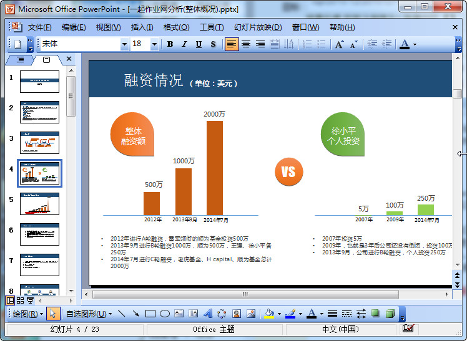Open the fill color dropdown arrow
The height and width of the screenshot is (341, 467).
279,314
